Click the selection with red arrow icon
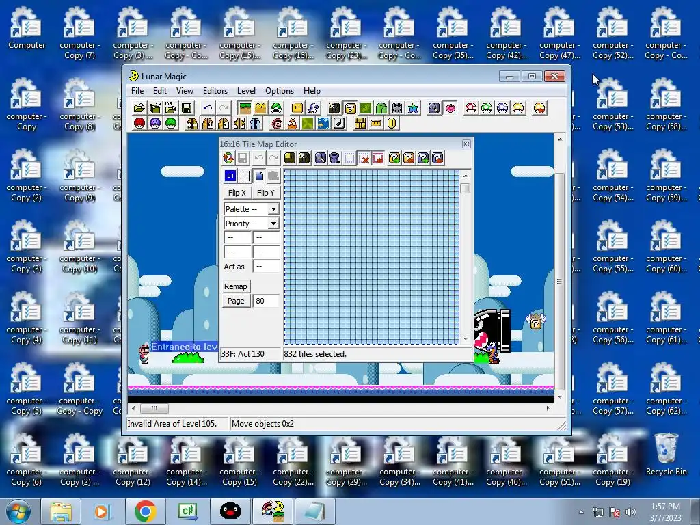 [378, 158]
